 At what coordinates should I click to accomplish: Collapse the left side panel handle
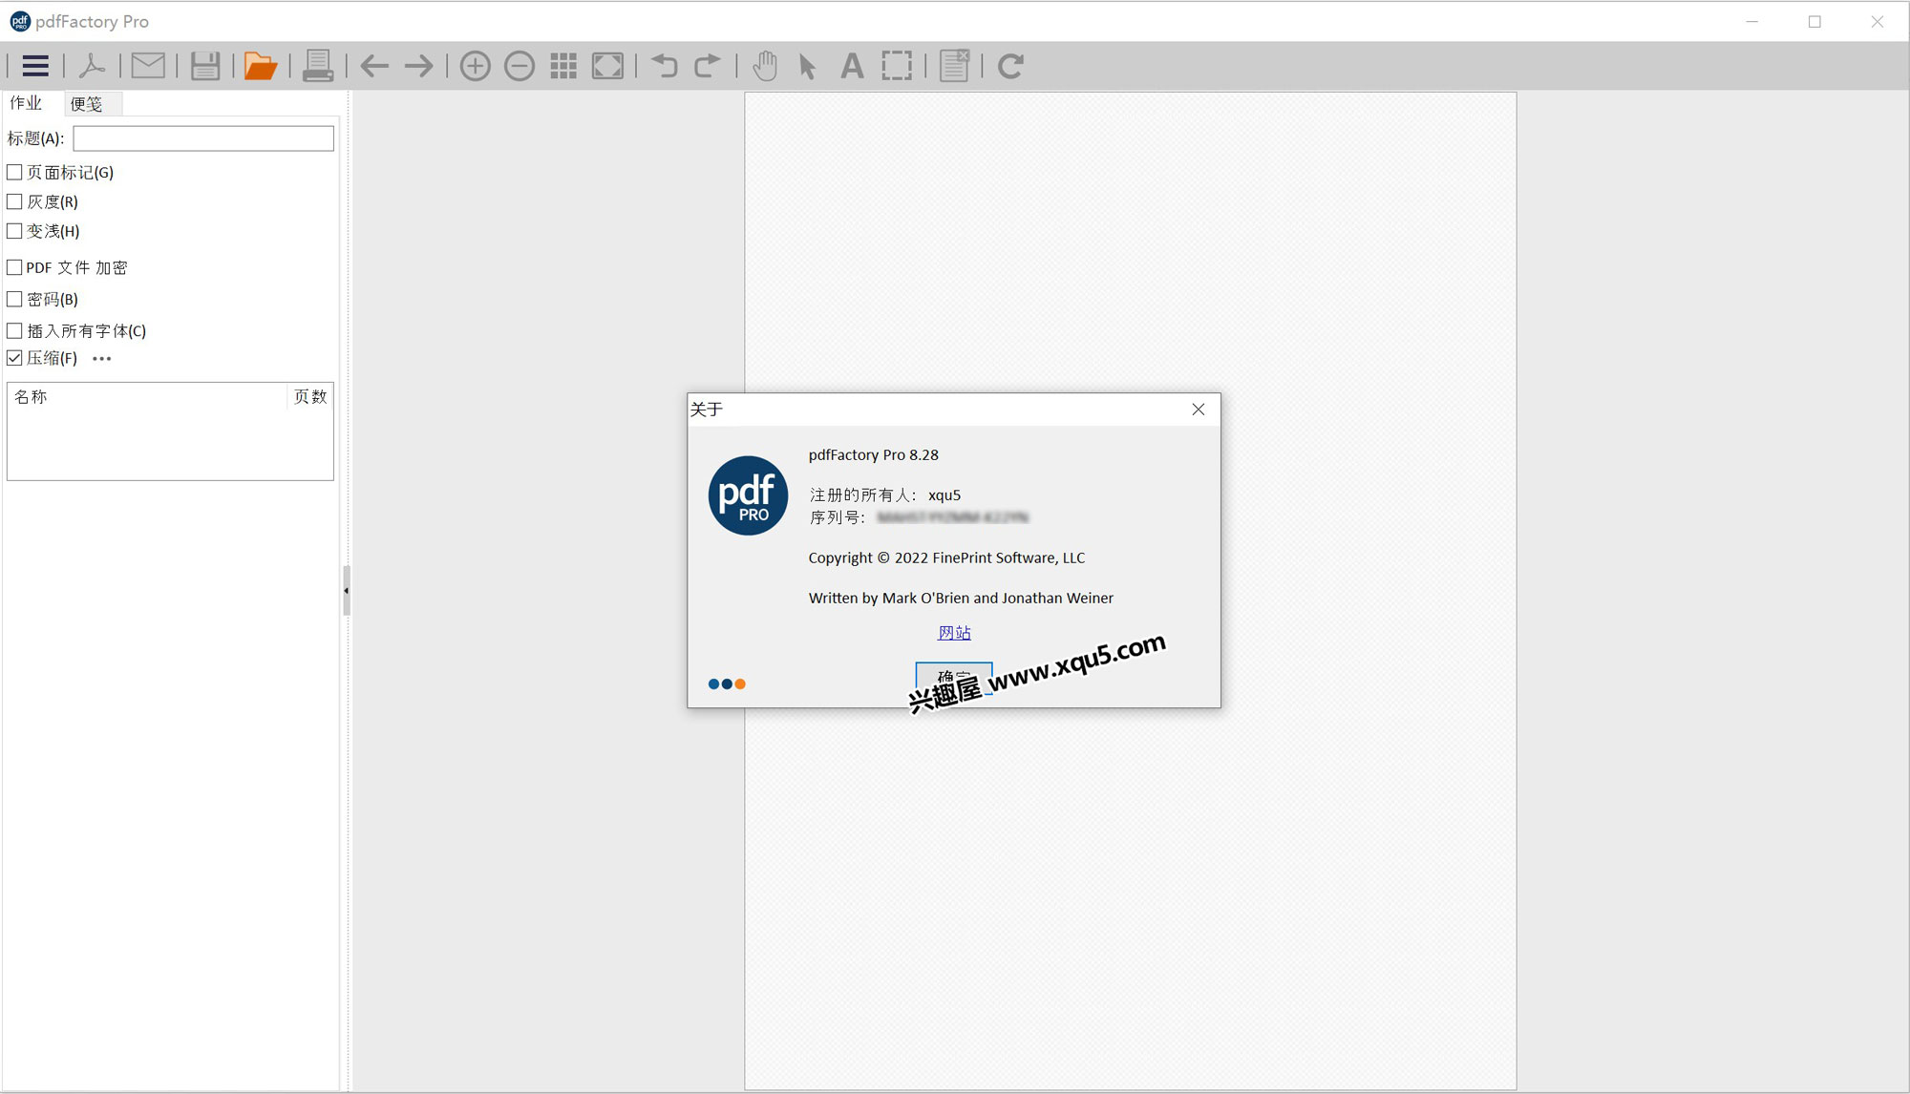click(346, 591)
